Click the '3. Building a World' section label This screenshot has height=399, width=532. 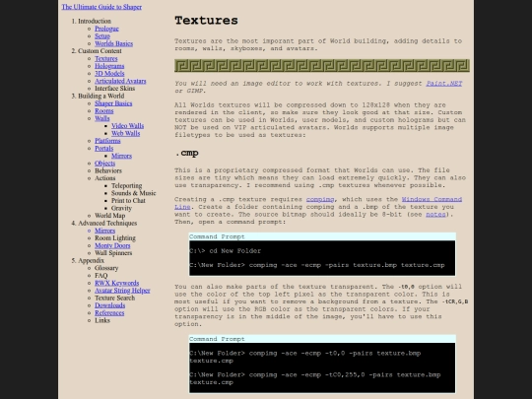pyautogui.click(x=98, y=96)
